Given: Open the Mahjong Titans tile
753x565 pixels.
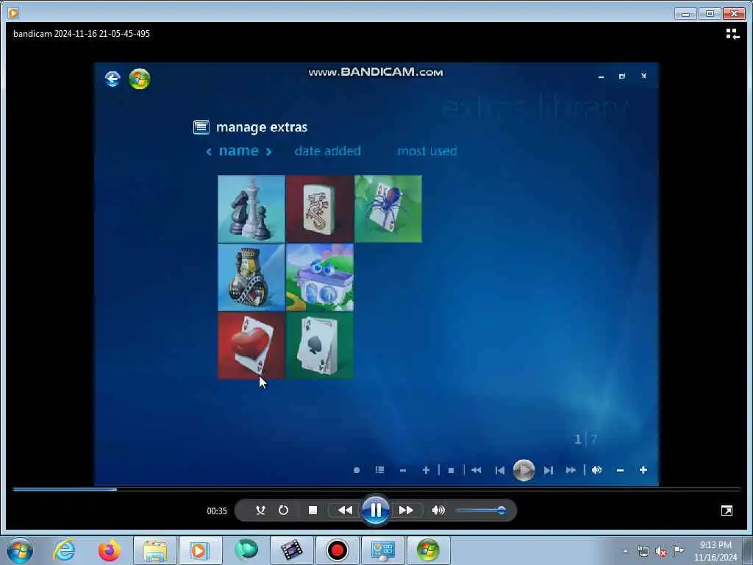Looking at the screenshot, I should point(320,208).
